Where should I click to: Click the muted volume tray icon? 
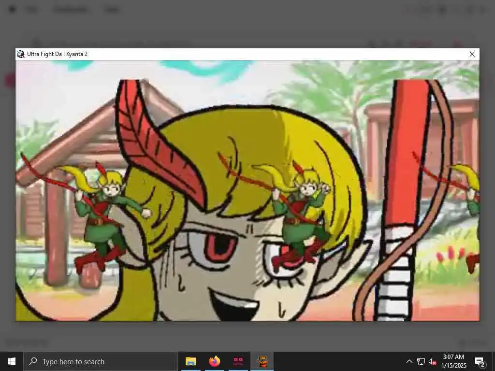[x=432, y=361]
